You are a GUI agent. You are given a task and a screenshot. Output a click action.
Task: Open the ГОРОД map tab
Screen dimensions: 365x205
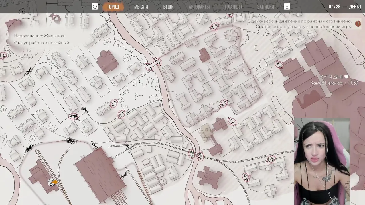click(x=113, y=7)
